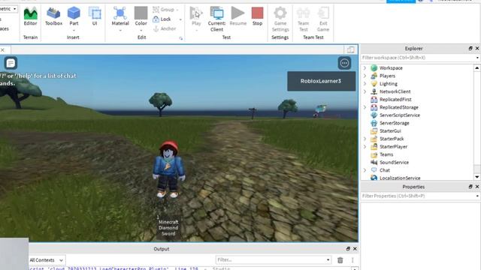Select ReplicatedStorage in Explorer

click(398, 107)
